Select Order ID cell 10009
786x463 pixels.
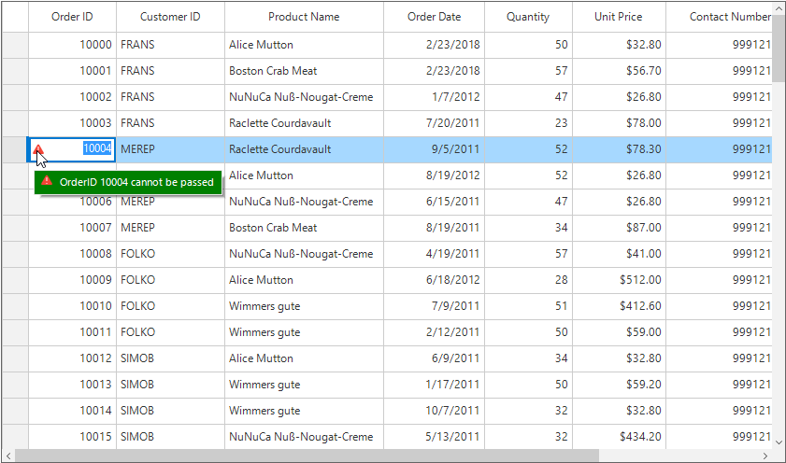(72, 280)
